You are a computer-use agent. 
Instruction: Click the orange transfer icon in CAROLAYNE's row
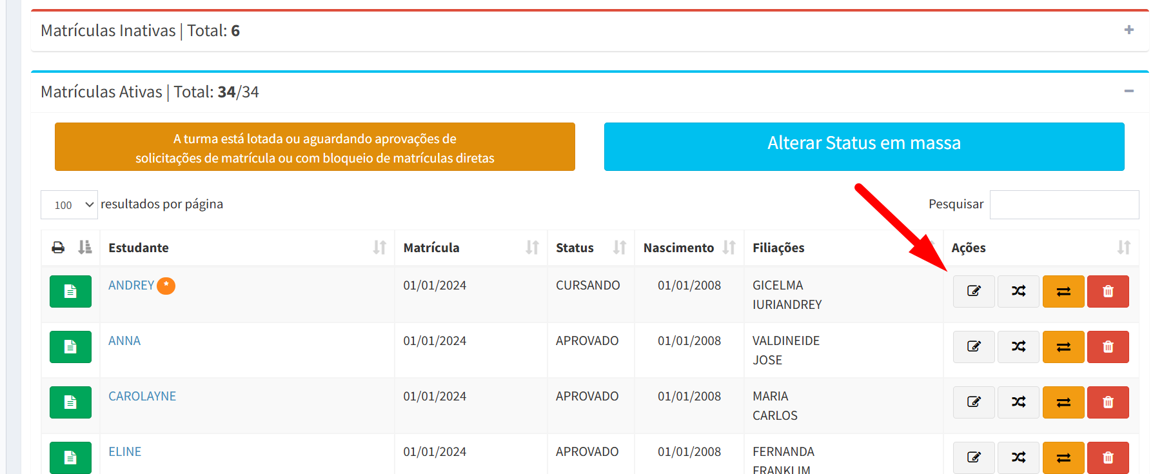click(x=1063, y=402)
